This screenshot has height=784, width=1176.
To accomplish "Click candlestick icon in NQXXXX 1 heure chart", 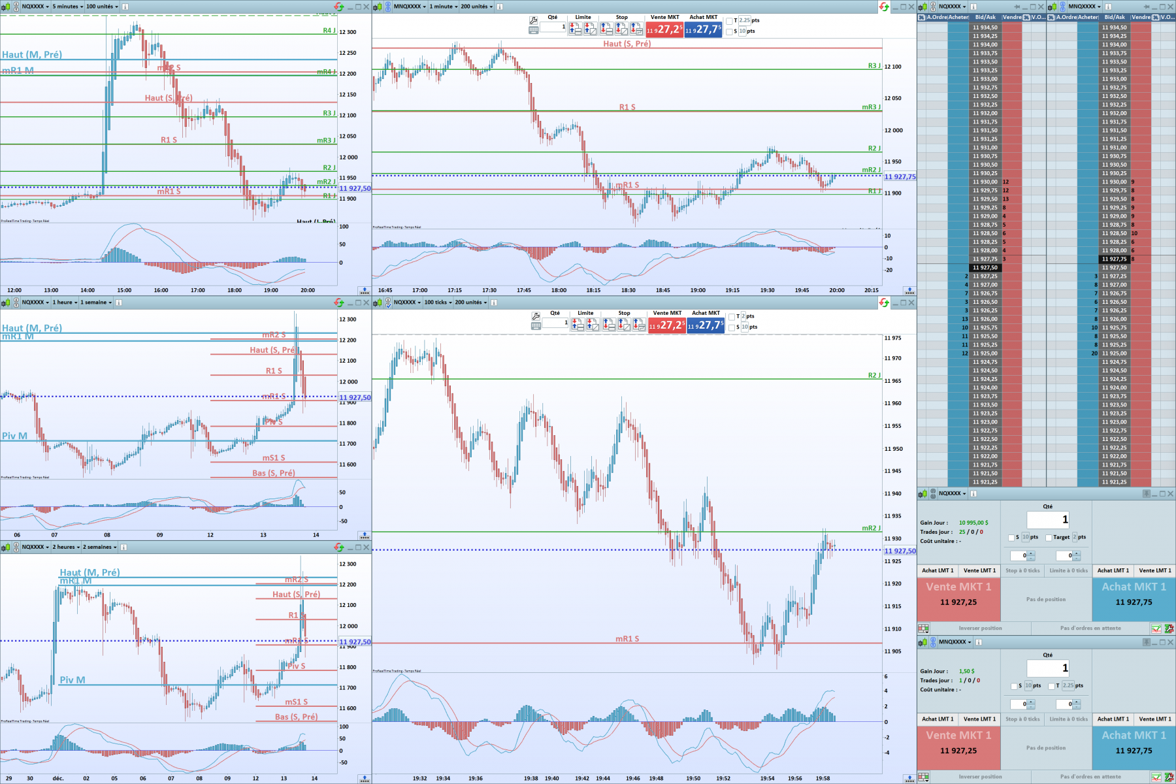I will 6,302.
